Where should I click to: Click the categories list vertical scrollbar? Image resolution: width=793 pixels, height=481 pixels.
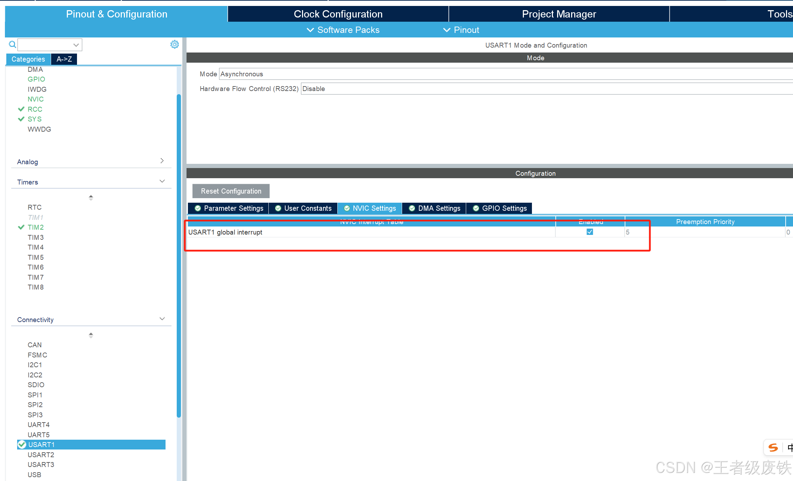click(x=179, y=256)
